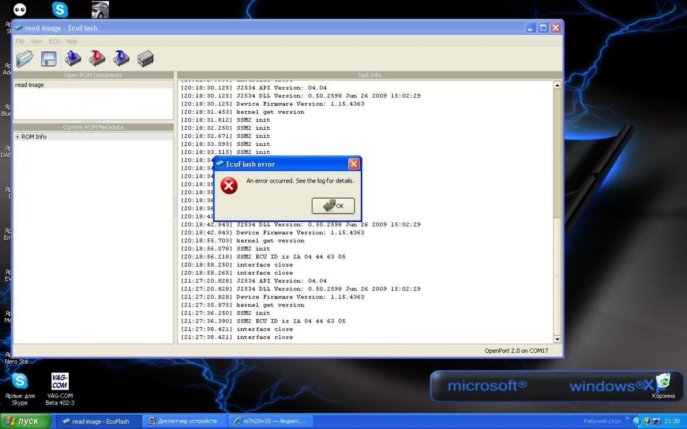Open the ECU menu

[x=54, y=41]
